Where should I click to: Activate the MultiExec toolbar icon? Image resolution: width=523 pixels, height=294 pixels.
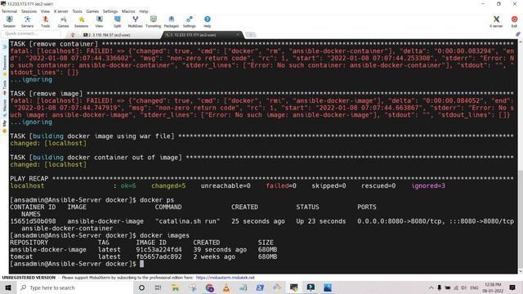pyautogui.click(x=135, y=22)
